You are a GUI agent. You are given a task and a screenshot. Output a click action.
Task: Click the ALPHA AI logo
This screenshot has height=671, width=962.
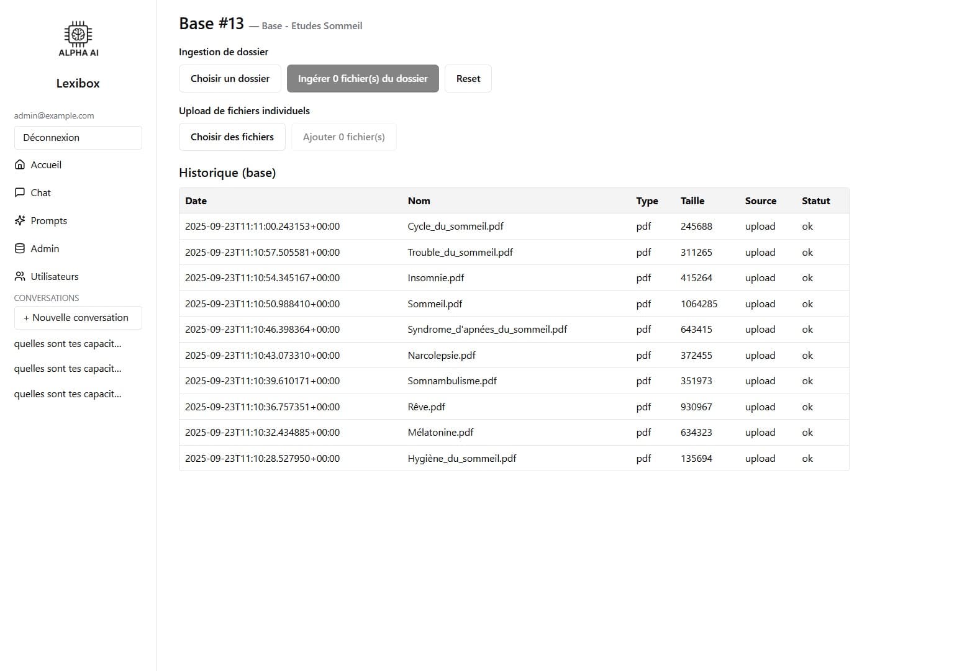[x=77, y=38]
